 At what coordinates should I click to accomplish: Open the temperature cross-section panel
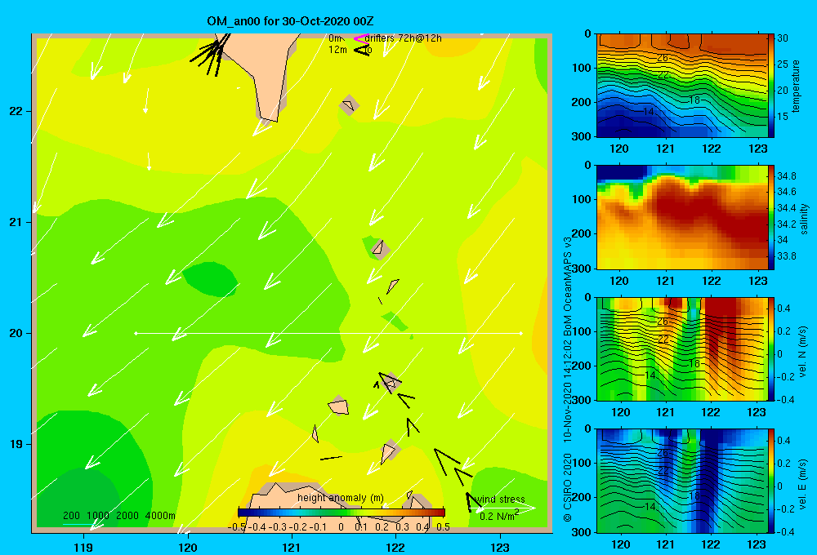pos(681,86)
